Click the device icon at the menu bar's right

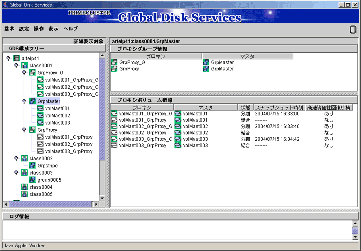point(353,29)
